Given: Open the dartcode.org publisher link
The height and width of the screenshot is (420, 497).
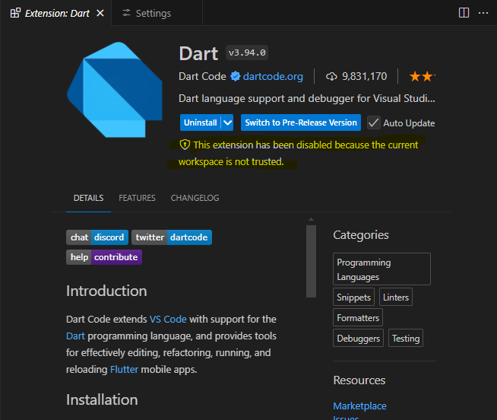Looking at the screenshot, I should [273, 77].
